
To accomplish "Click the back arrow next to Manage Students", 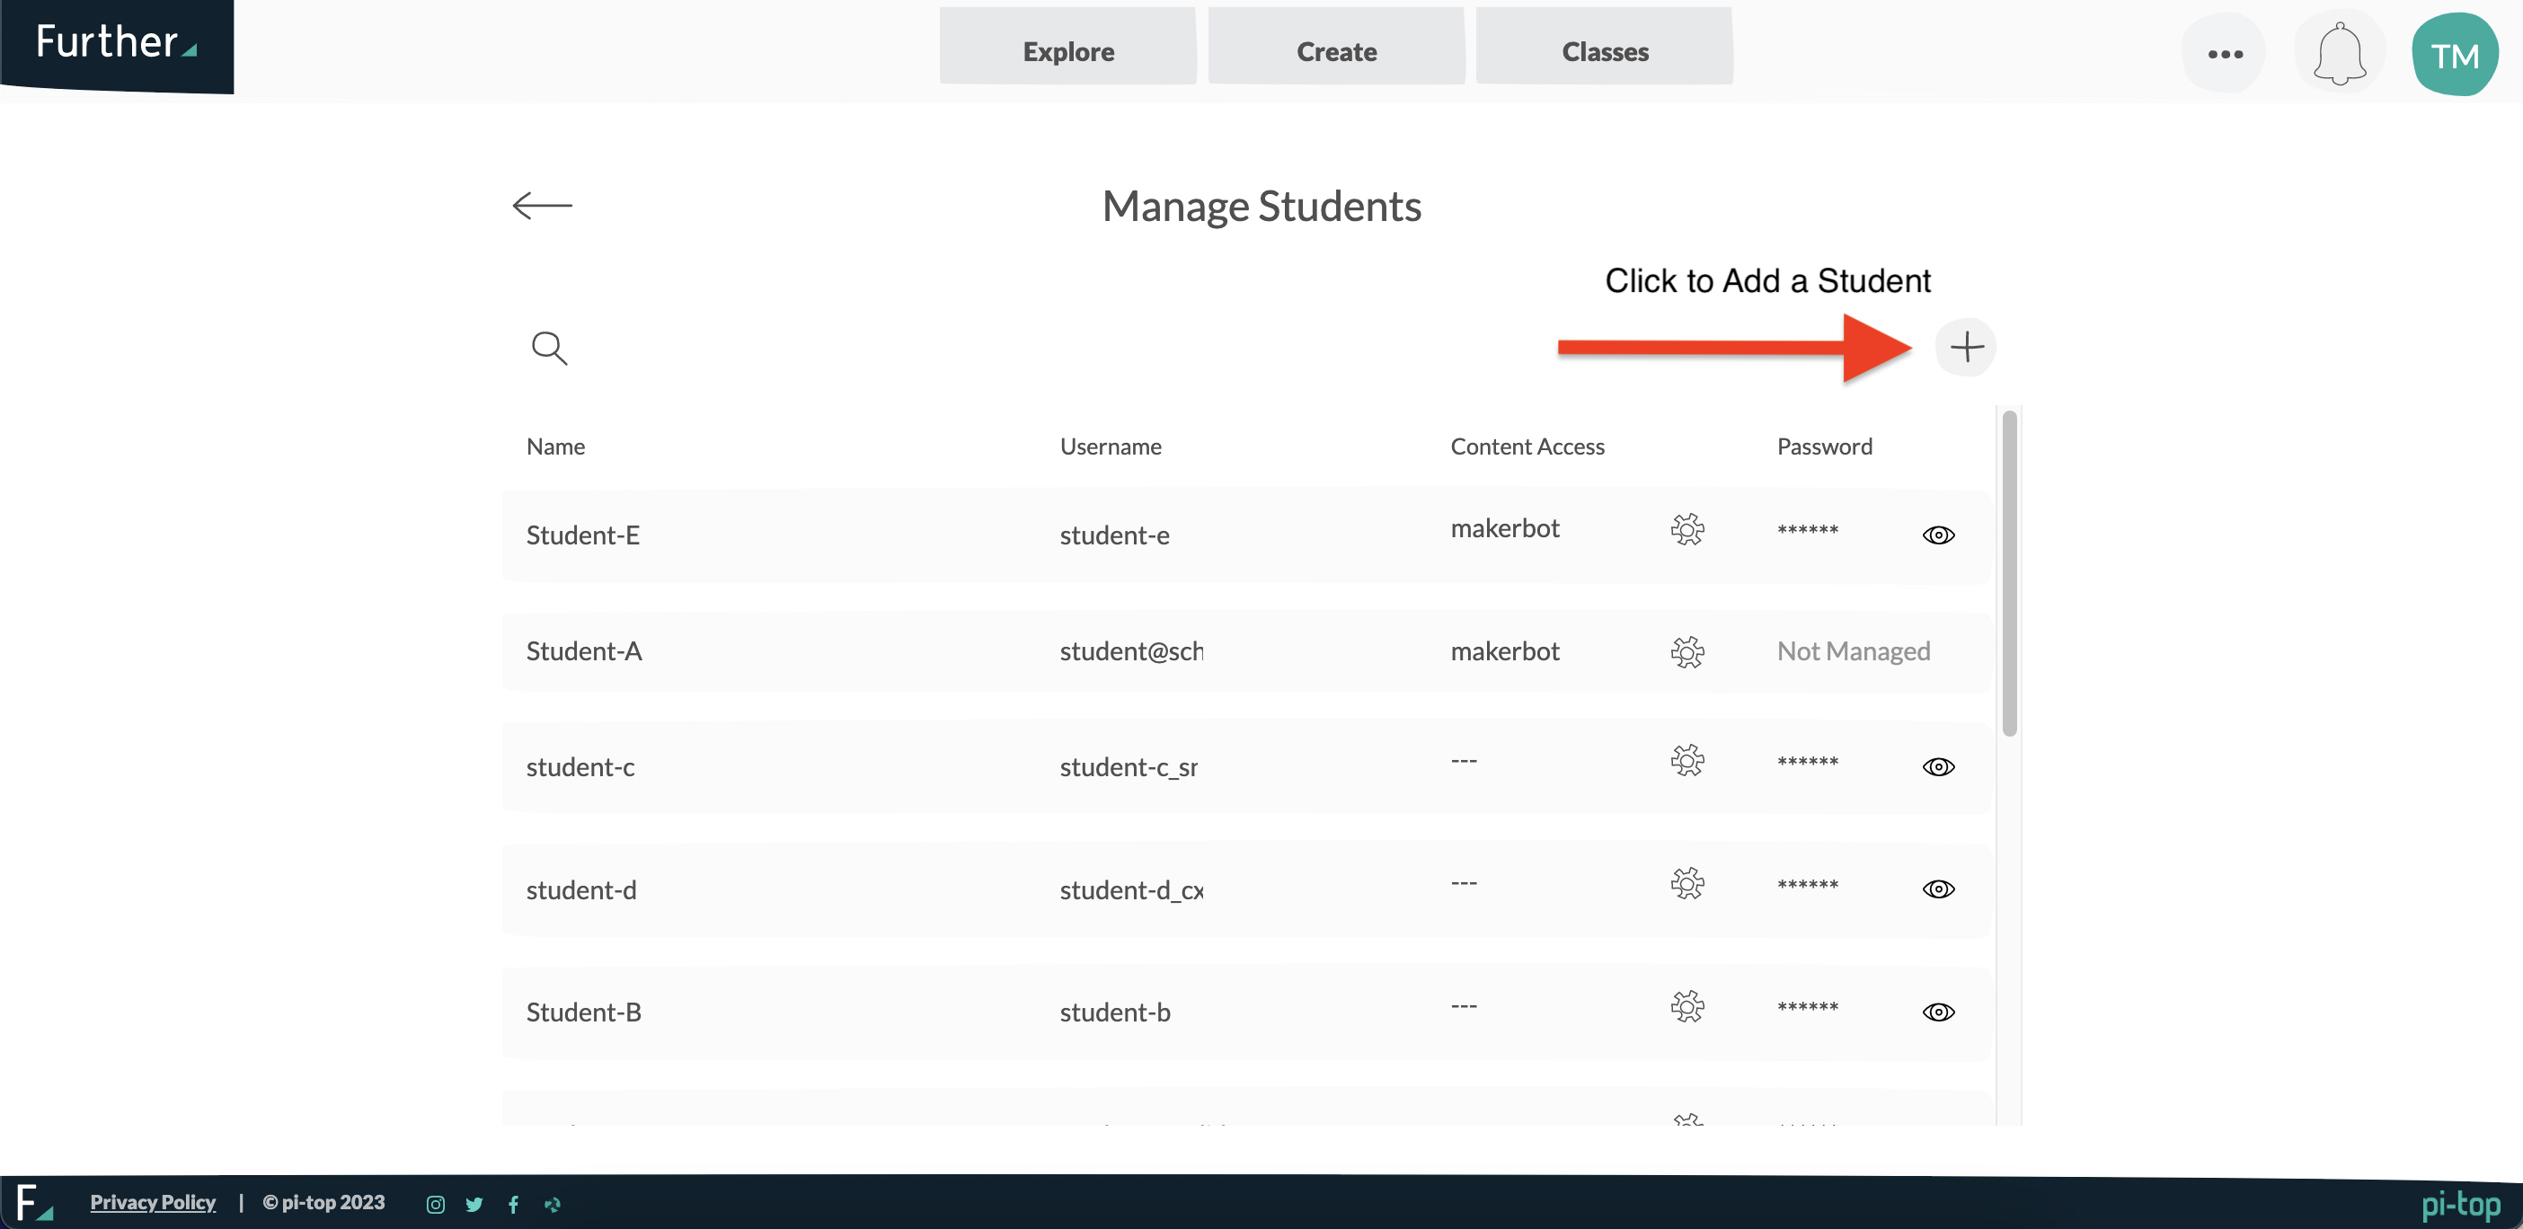I will [x=544, y=206].
